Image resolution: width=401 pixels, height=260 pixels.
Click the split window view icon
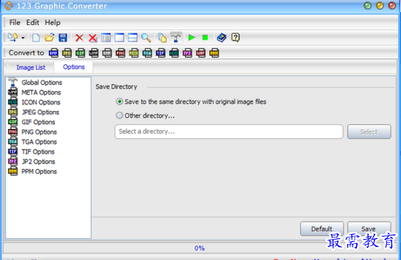132,38
